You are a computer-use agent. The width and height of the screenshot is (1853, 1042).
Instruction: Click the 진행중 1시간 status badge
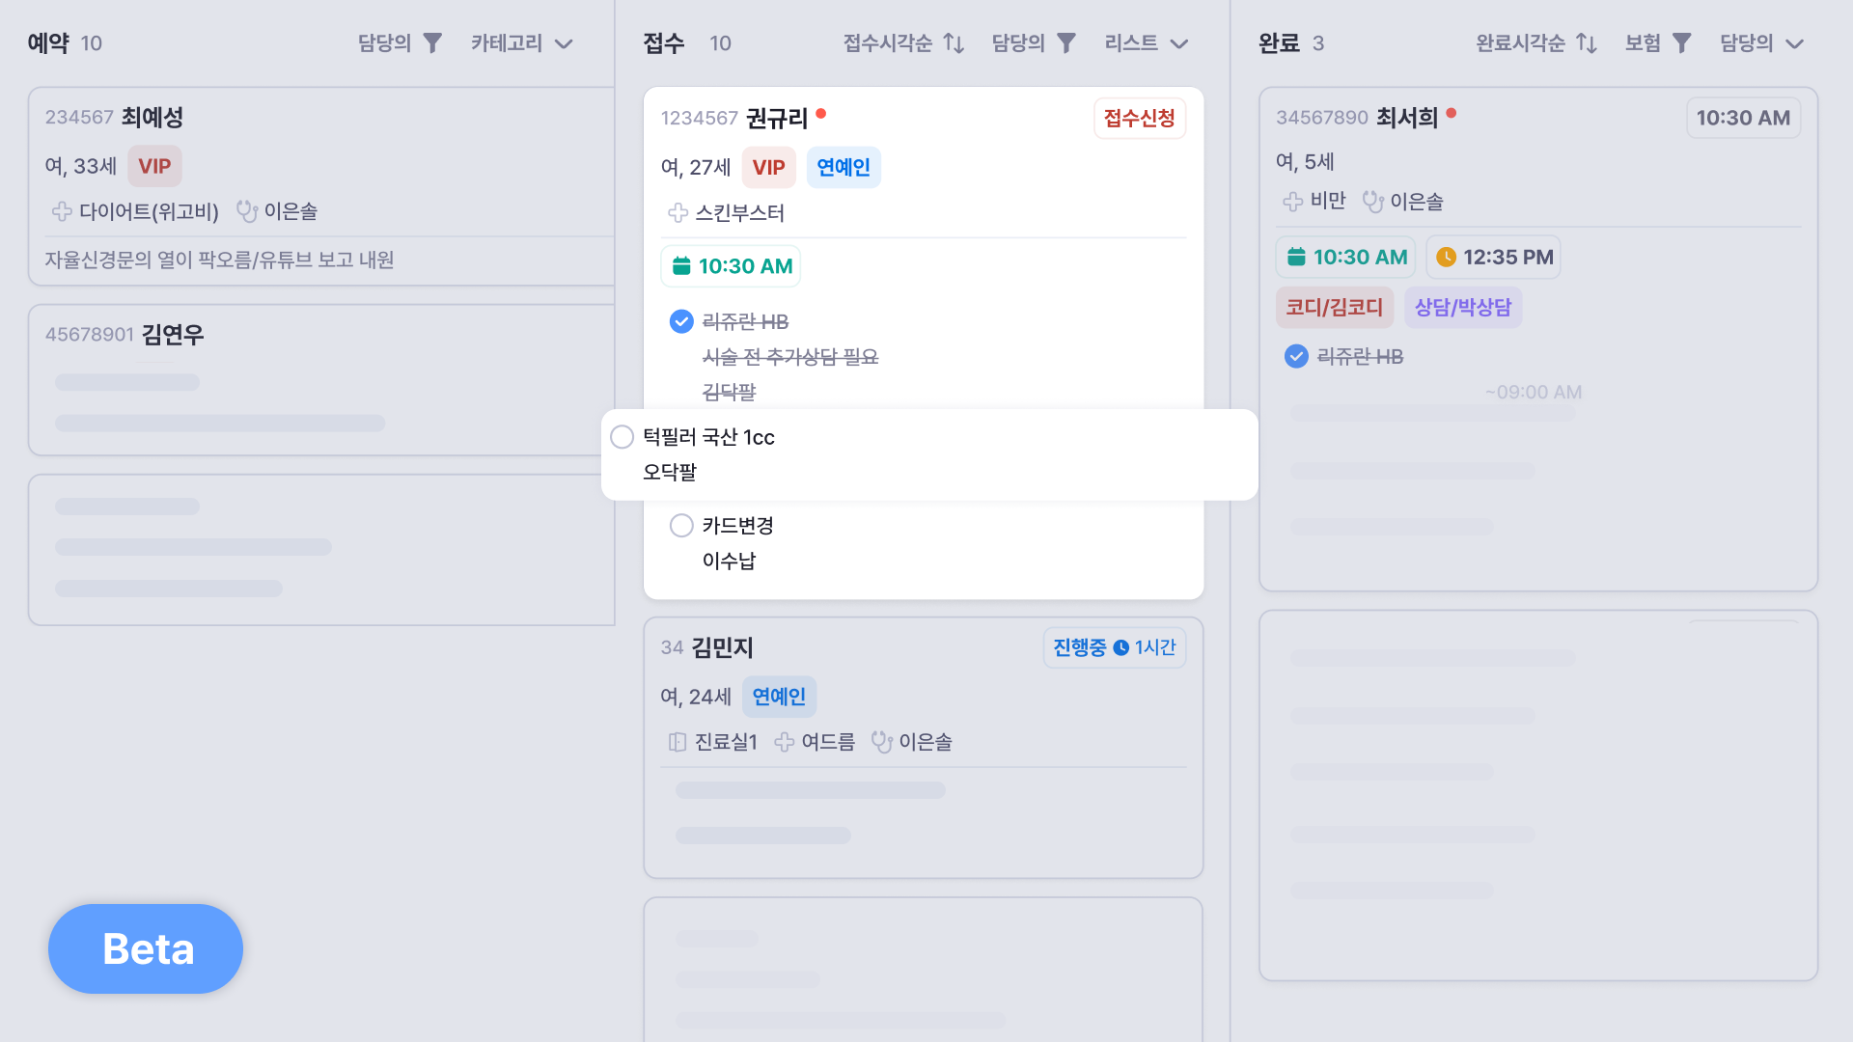(1115, 647)
